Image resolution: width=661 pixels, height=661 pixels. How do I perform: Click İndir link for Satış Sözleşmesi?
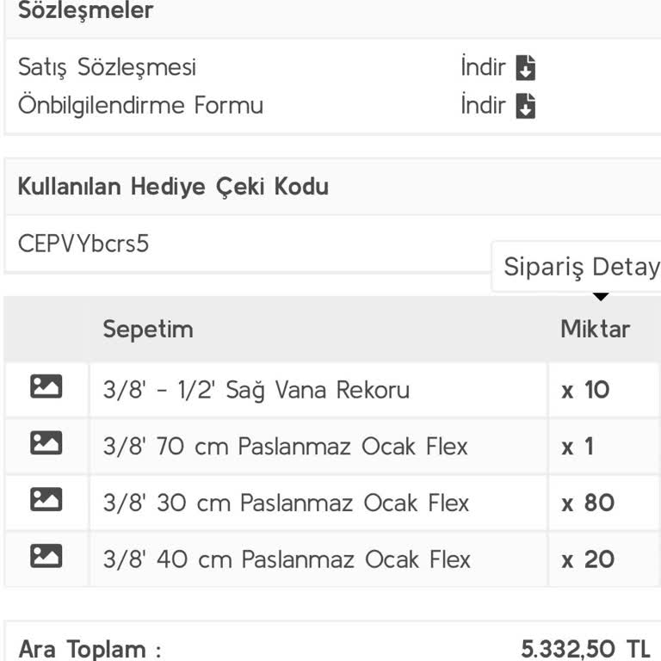[x=483, y=67]
